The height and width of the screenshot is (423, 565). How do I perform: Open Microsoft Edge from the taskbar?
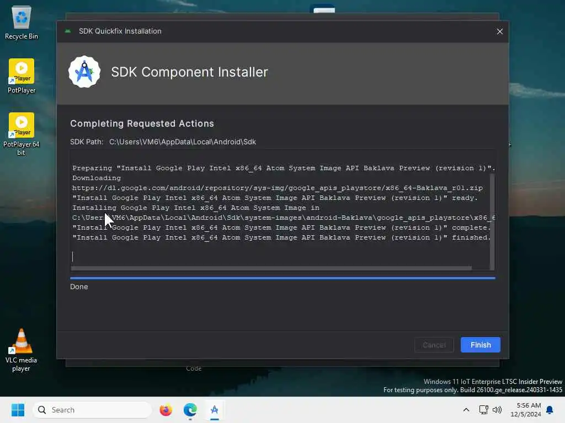point(190,410)
